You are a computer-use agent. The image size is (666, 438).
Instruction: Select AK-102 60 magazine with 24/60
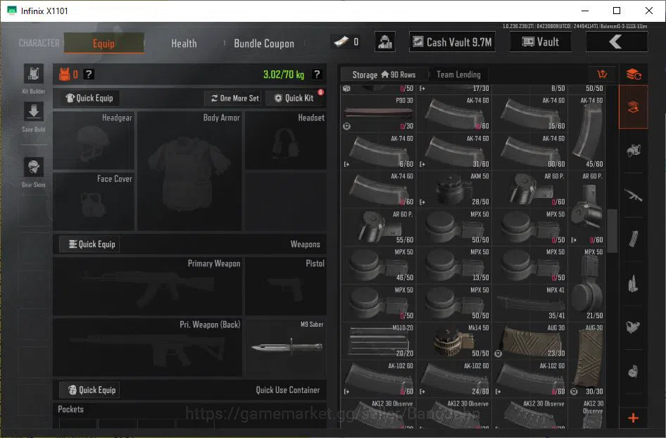[x=454, y=379]
